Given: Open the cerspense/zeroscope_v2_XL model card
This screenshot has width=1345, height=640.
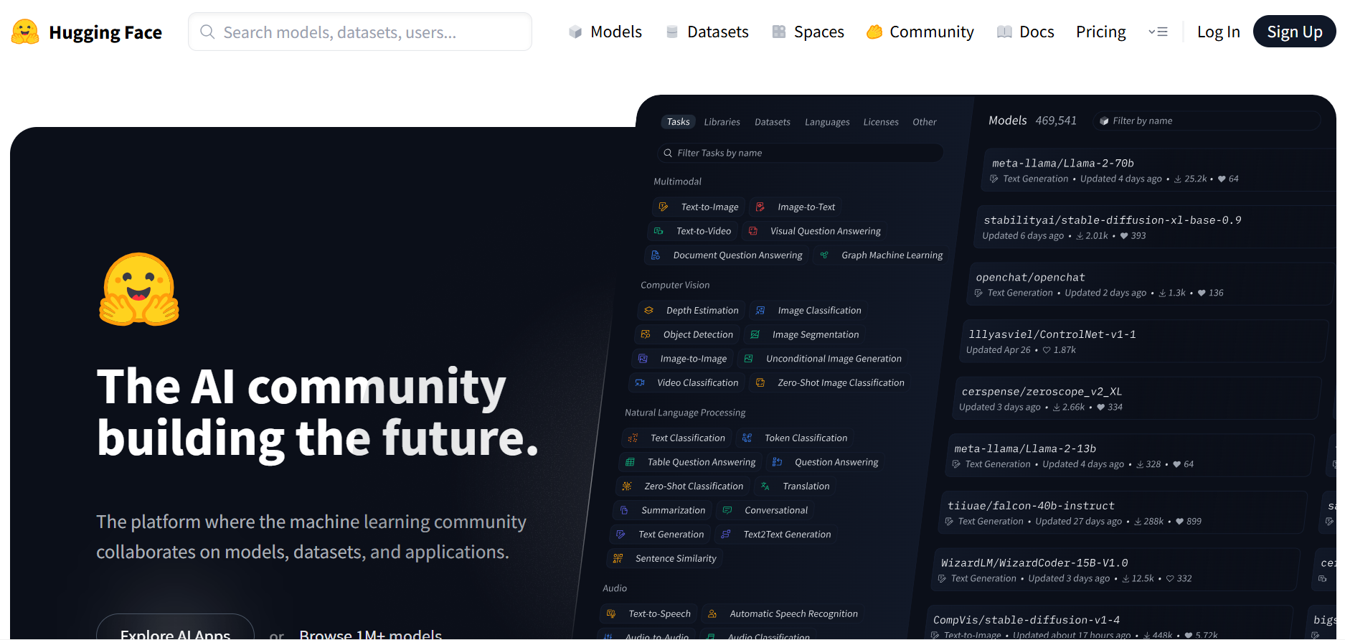Looking at the screenshot, I should (x=1136, y=398).
